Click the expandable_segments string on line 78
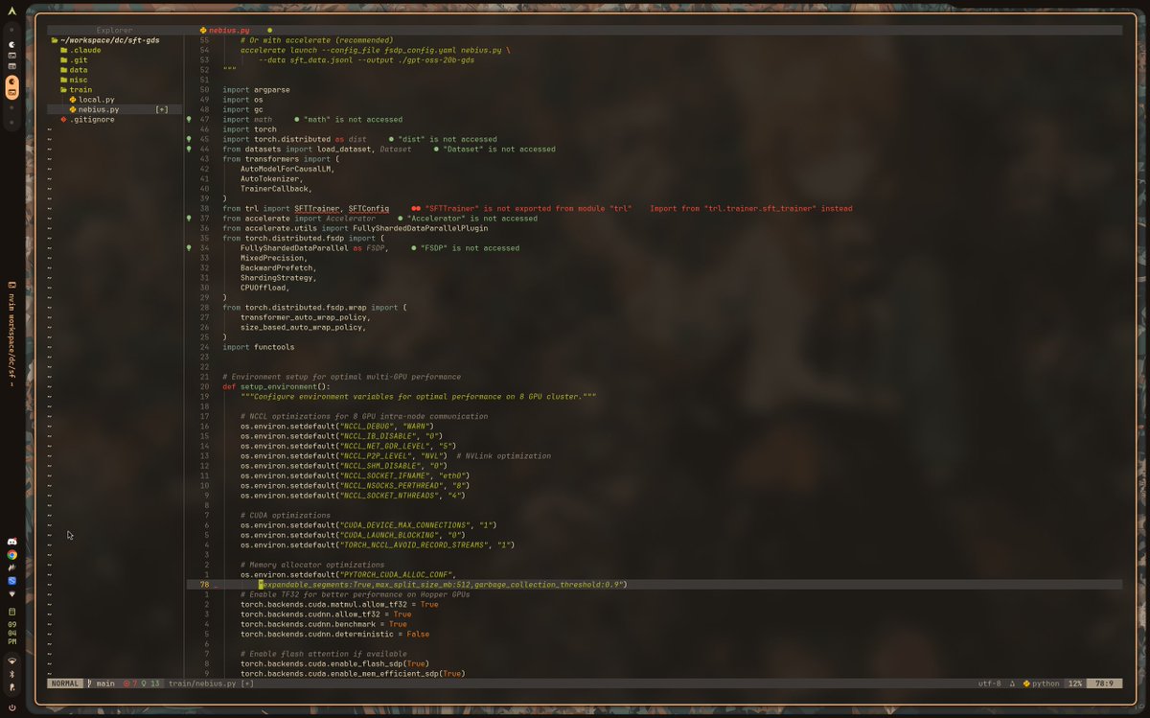The width and height of the screenshot is (1150, 718). coord(442,585)
